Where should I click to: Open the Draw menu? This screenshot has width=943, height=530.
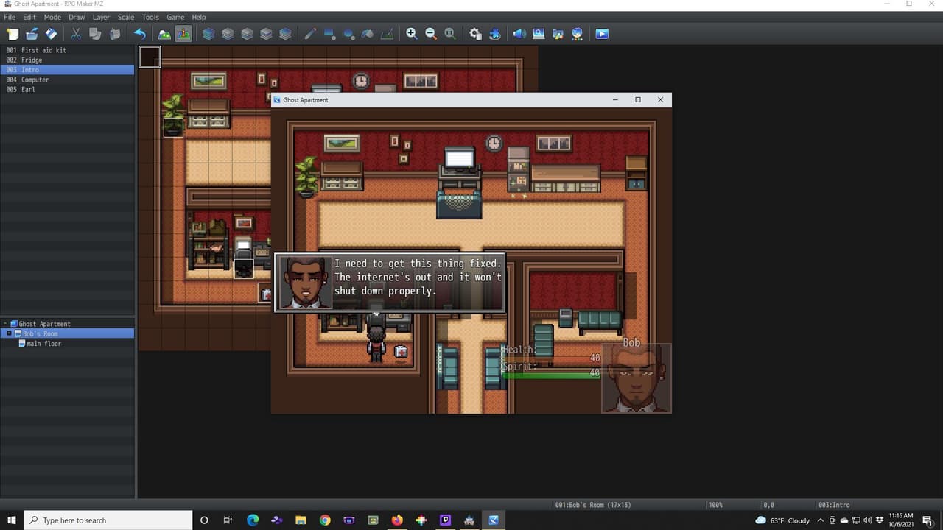(77, 17)
